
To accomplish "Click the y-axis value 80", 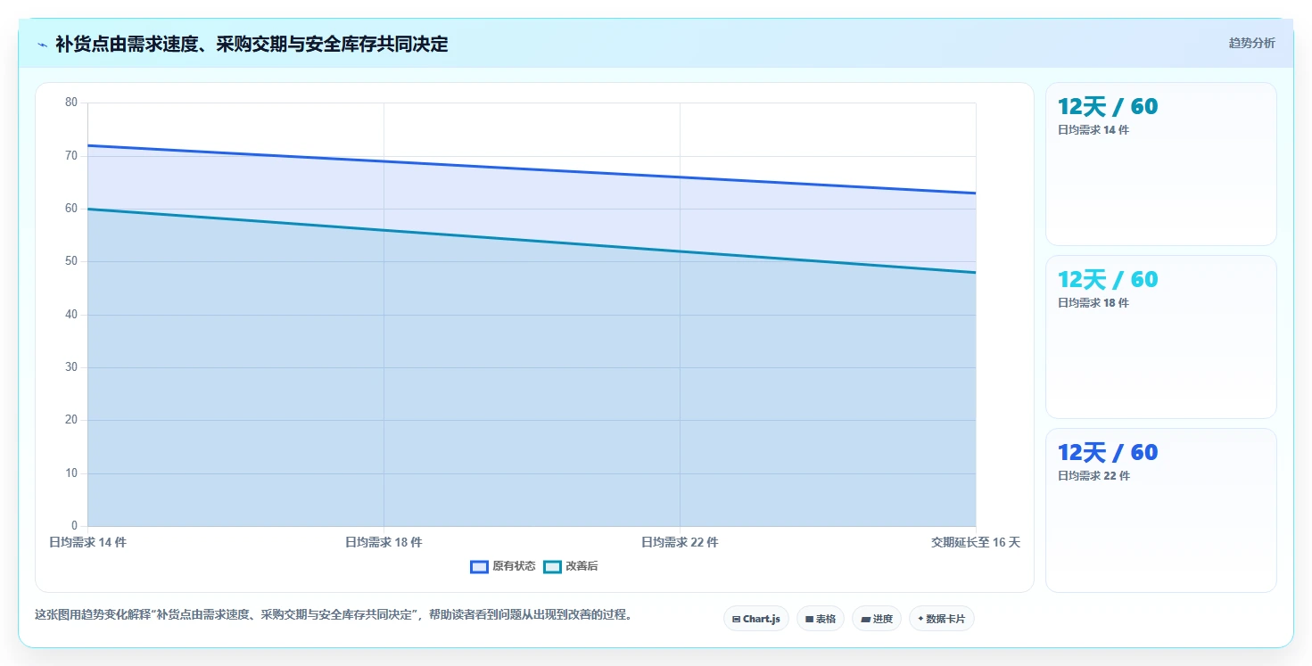I will [71, 103].
